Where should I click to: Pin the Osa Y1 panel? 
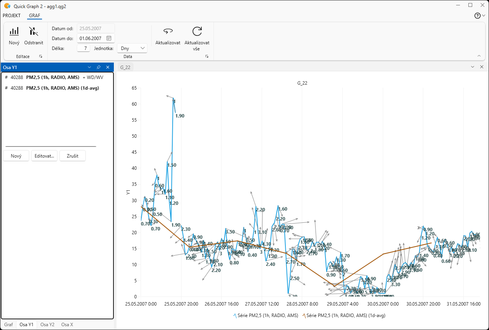(x=99, y=67)
